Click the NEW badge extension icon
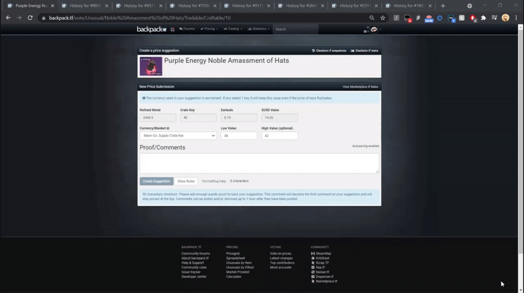Image resolution: width=524 pixels, height=293 pixels. click(429, 18)
